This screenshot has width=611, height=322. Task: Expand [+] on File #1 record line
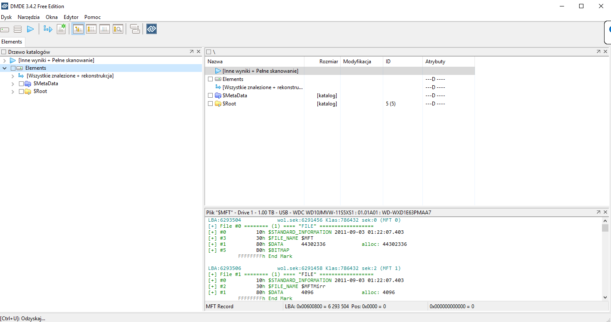click(212, 274)
